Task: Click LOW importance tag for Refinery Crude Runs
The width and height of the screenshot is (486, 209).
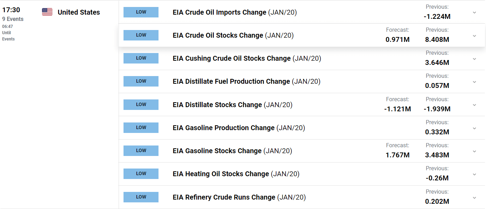Action: pos(141,197)
